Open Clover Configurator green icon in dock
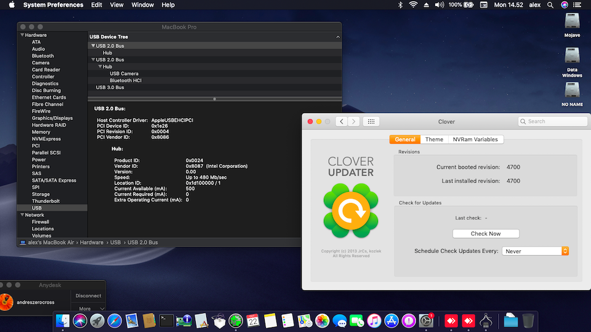This screenshot has height=332, width=591. click(x=236, y=321)
